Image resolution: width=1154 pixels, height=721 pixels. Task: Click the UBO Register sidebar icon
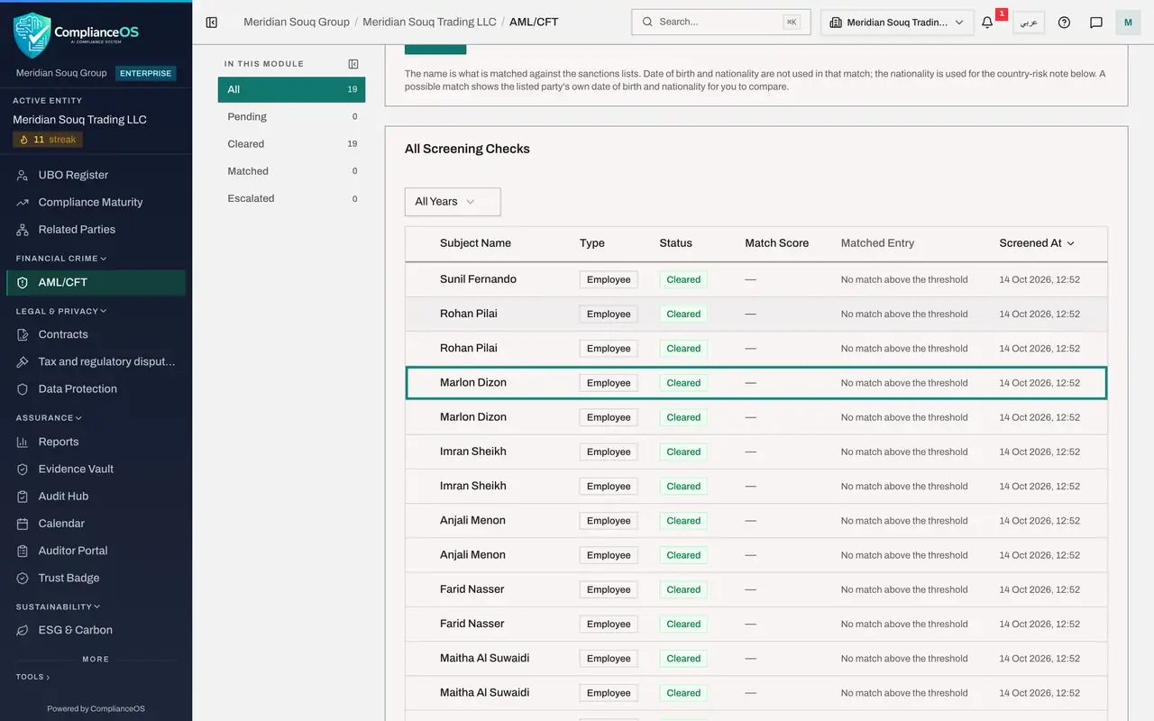coord(23,175)
